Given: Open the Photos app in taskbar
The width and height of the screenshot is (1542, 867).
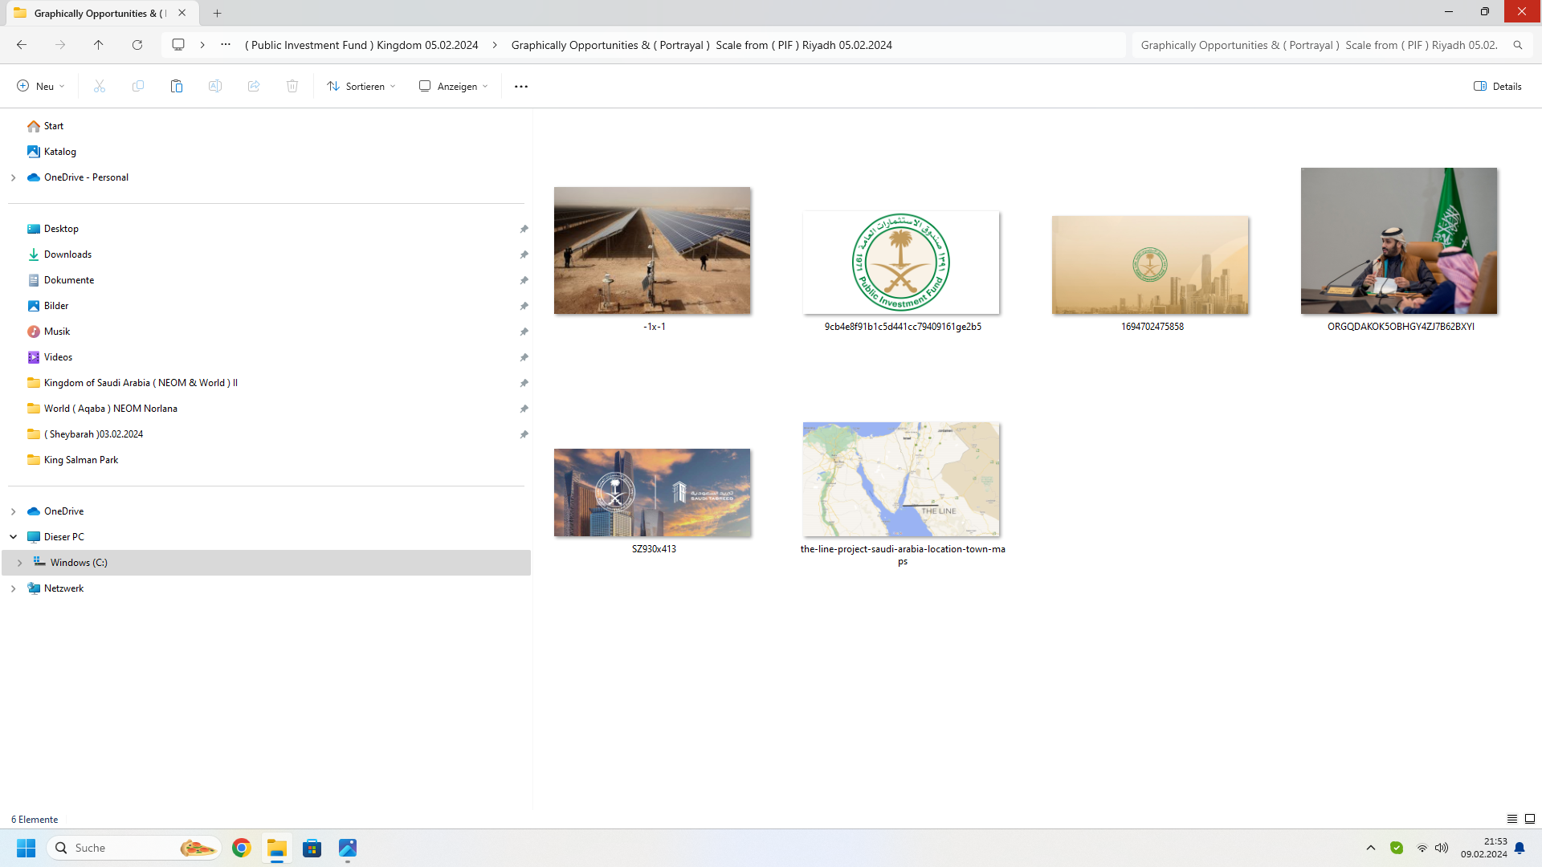Looking at the screenshot, I should coord(348,848).
